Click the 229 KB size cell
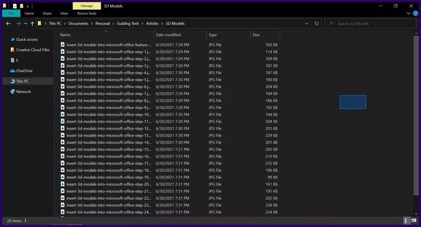421x227 pixels. pyautogui.click(x=271, y=135)
